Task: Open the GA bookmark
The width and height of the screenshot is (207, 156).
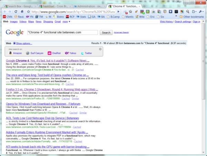Action: pyautogui.click(x=92, y=17)
